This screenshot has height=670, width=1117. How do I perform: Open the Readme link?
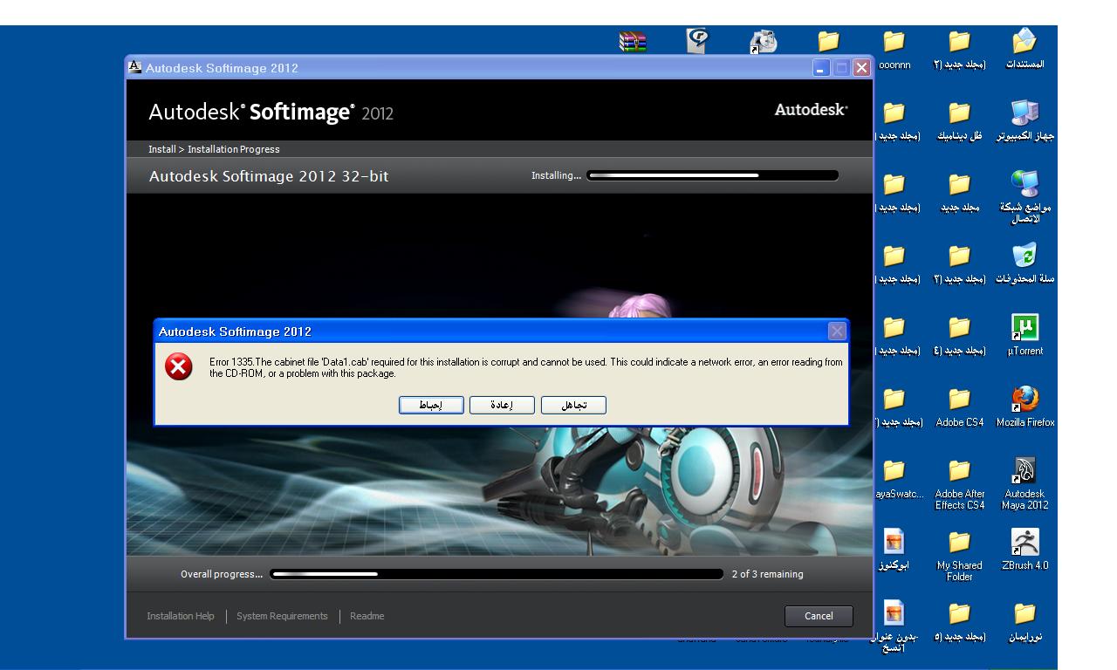coord(367,616)
